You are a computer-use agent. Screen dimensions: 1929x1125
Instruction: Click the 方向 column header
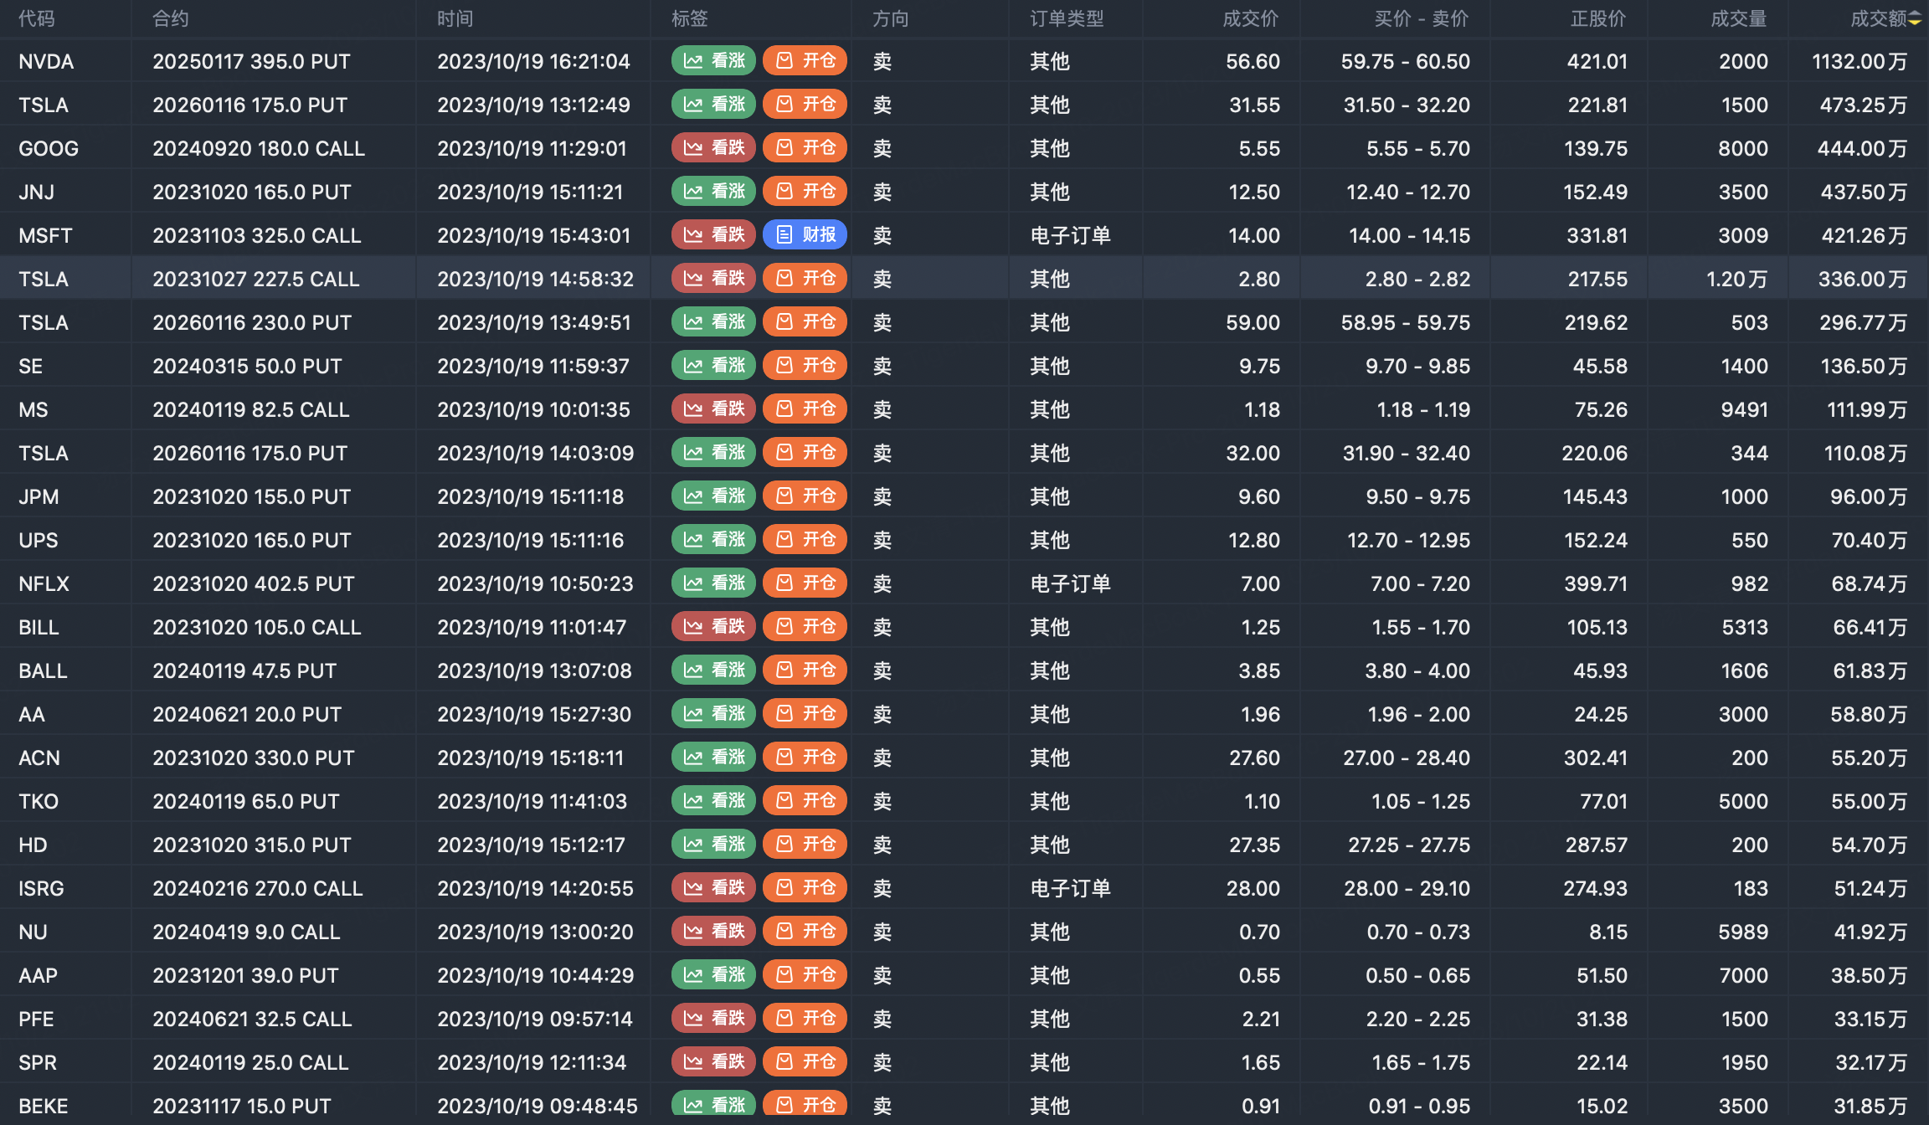tap(891, 18)
